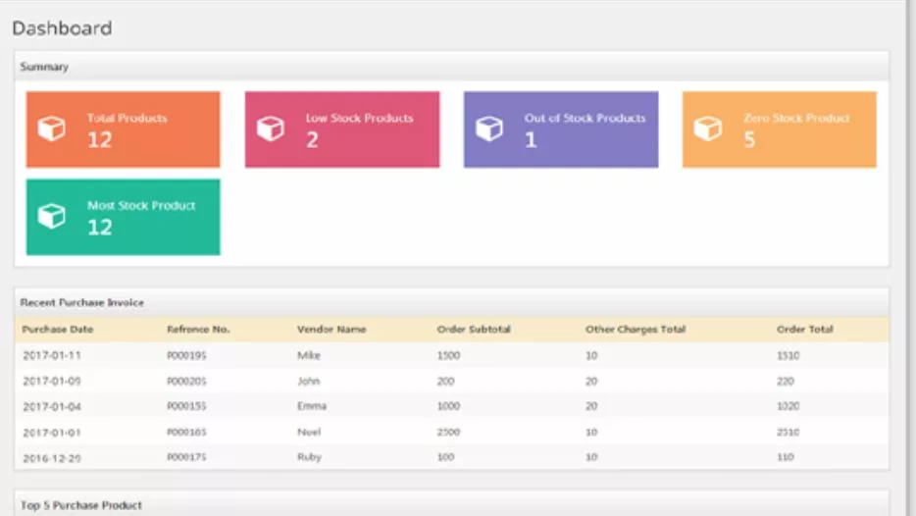This screenshot has width=916, height=516.
Task: Open the Total Products summary card
Action: point(124,129)
